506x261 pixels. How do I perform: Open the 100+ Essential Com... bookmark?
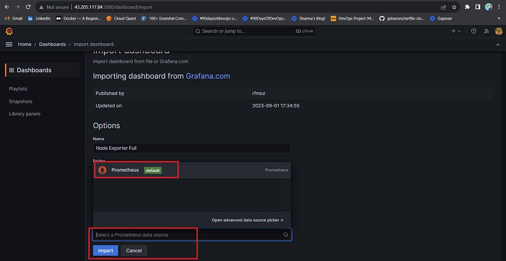pos(164,18)
